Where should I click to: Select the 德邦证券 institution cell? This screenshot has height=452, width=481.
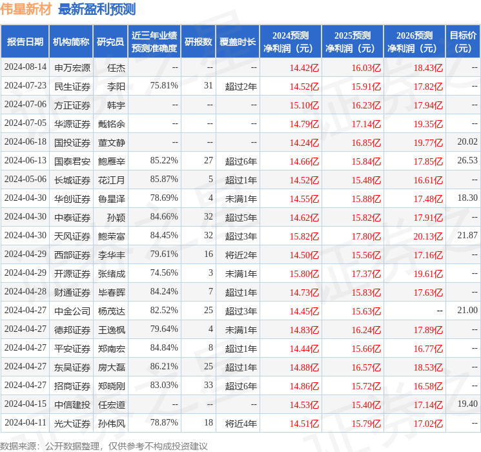pos(72,329)
